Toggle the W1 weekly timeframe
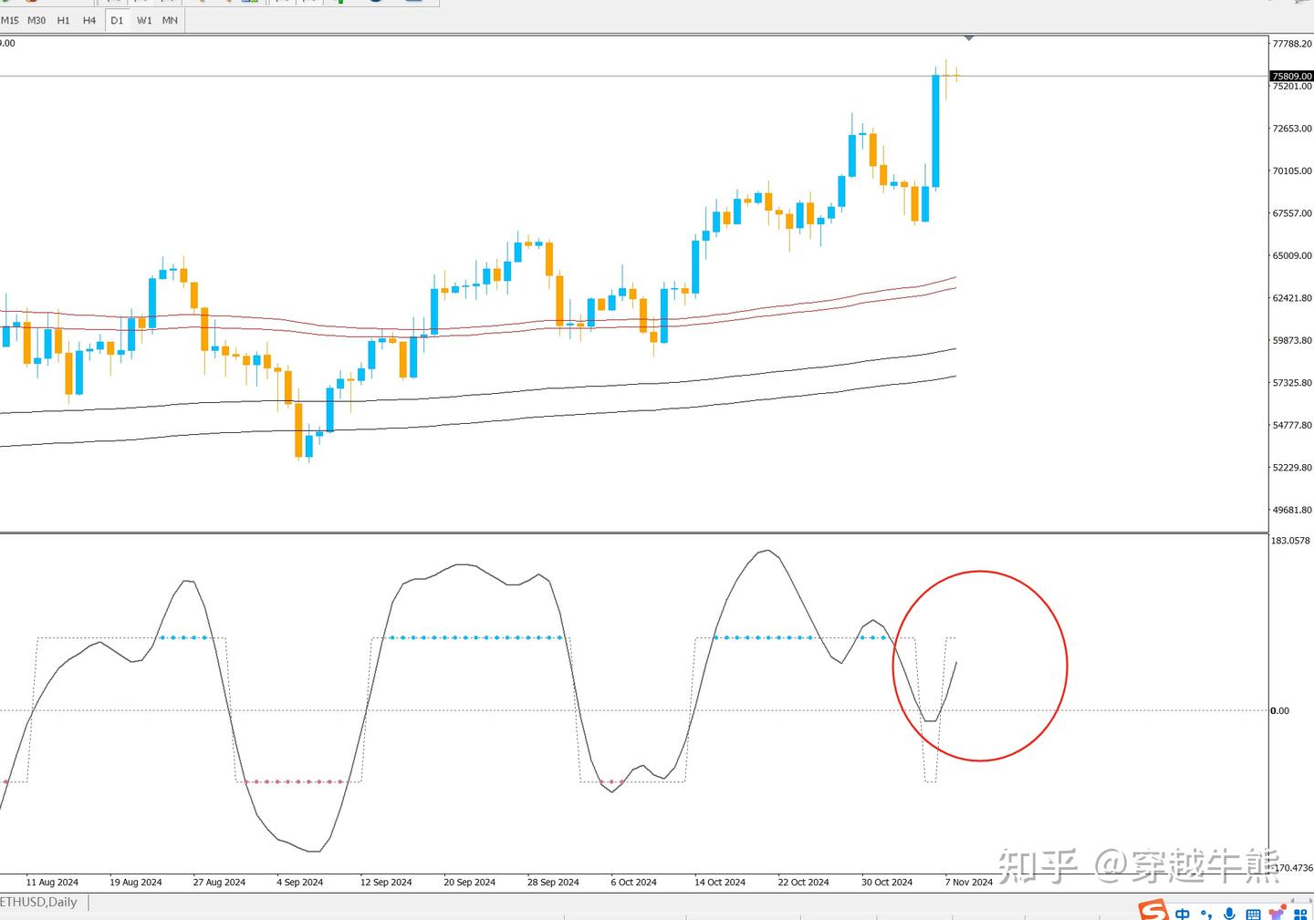 (x=144, y=20)
